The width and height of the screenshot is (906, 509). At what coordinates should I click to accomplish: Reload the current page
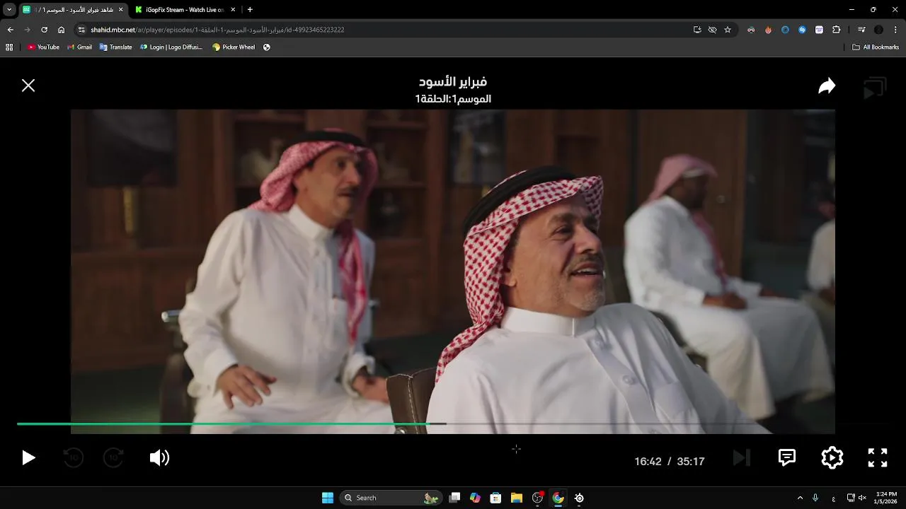pyautogui.click(x=44, y=30)
